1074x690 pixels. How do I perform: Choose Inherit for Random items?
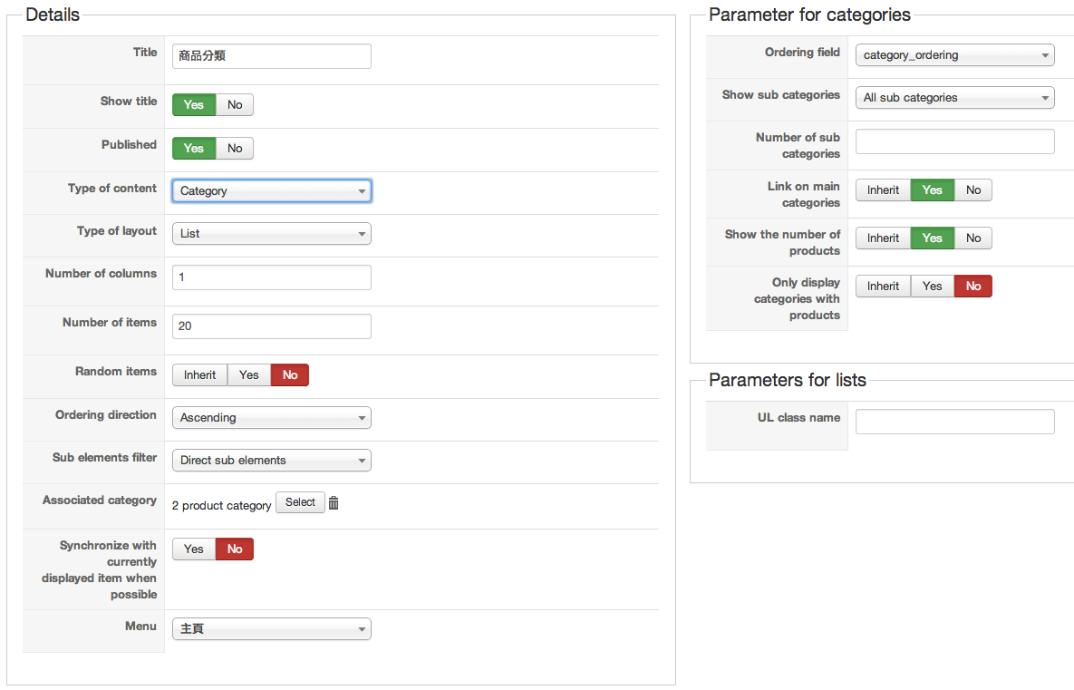pos(199,375)
